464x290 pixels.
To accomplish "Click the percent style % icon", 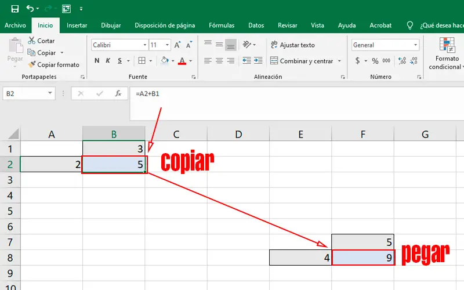I will click(375, 61).
